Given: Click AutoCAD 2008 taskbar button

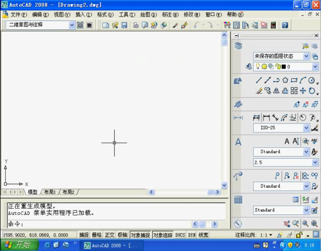Looking at the screenshot, I should 111,245.
